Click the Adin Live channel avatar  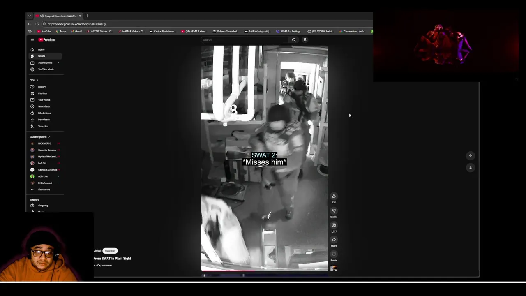coord(32,176)
